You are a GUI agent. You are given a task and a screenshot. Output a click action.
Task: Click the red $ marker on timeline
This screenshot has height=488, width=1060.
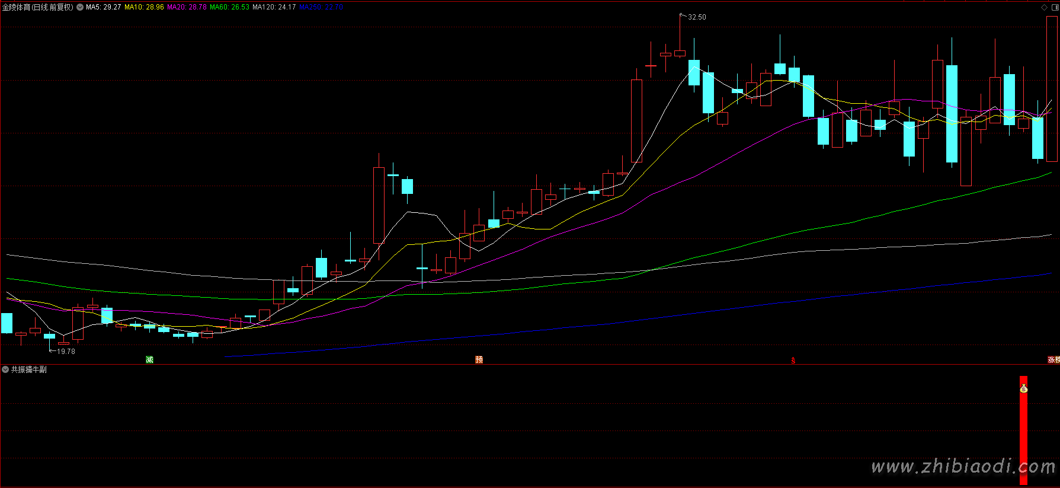(x=793, y=361)
